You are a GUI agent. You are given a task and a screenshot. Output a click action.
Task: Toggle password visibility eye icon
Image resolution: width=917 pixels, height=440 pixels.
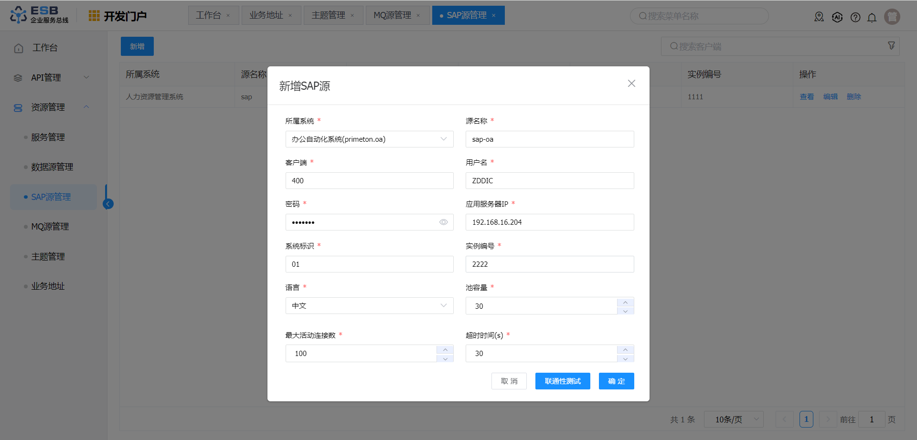pos(443,222)
